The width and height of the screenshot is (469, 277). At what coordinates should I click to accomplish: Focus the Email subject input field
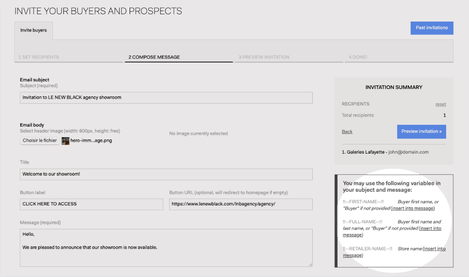pos(166,98)
